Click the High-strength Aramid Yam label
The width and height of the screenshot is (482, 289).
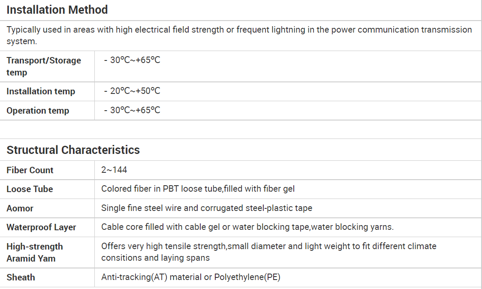(x=35, y=253)
